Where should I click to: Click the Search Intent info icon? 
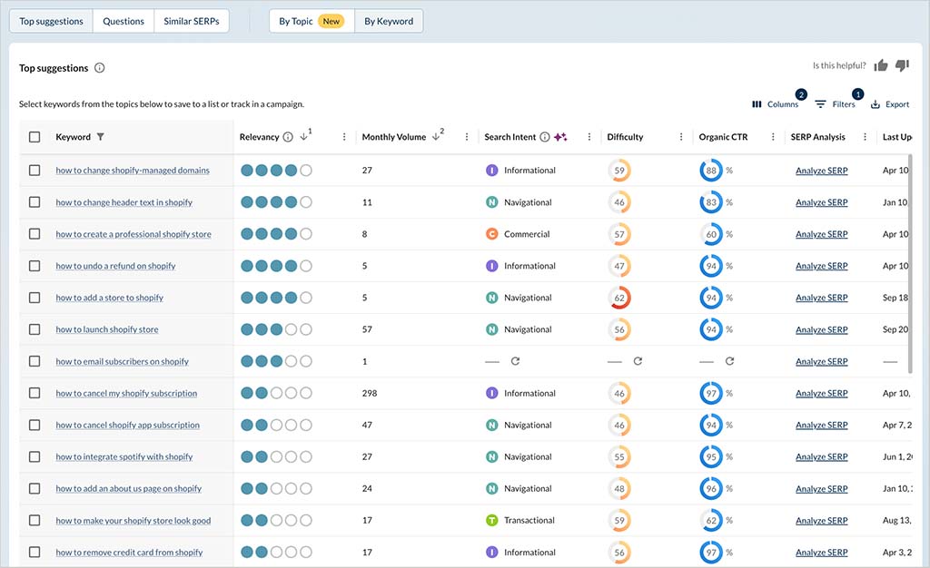(545, 137)
